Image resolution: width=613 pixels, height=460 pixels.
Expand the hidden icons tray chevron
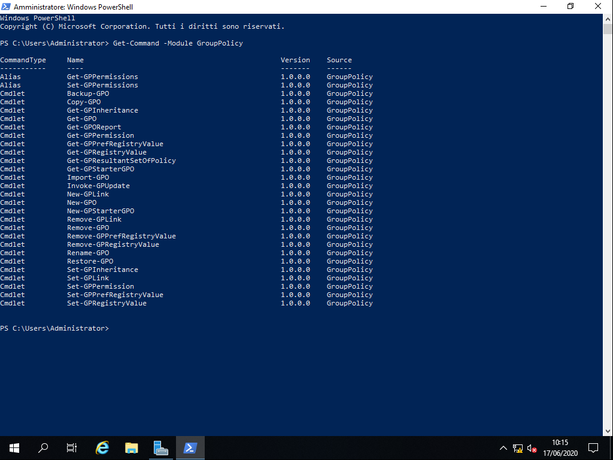[503, 447]
